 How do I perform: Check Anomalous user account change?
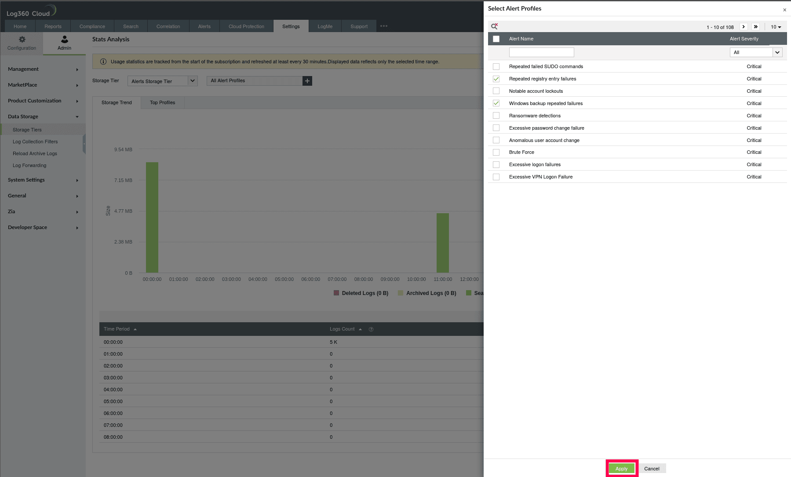[496, 140]
